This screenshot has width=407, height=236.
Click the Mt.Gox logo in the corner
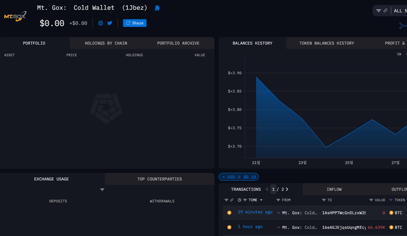pyautogui.click(x=15, y=17)
